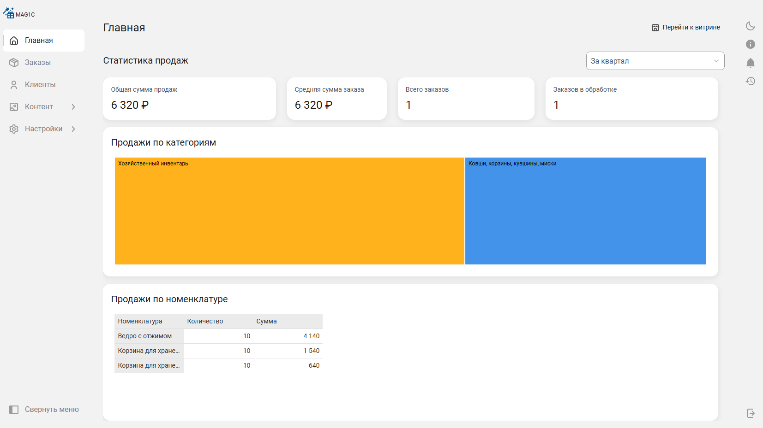The image size is (763, 428).
Task: Click the MAG1C logo icon
Action: 9,13
